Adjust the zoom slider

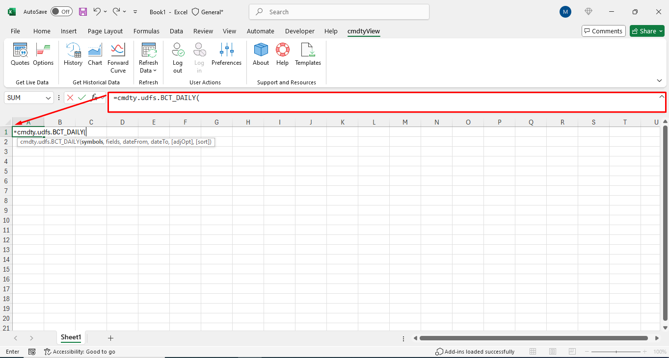(x=616, y=352)
